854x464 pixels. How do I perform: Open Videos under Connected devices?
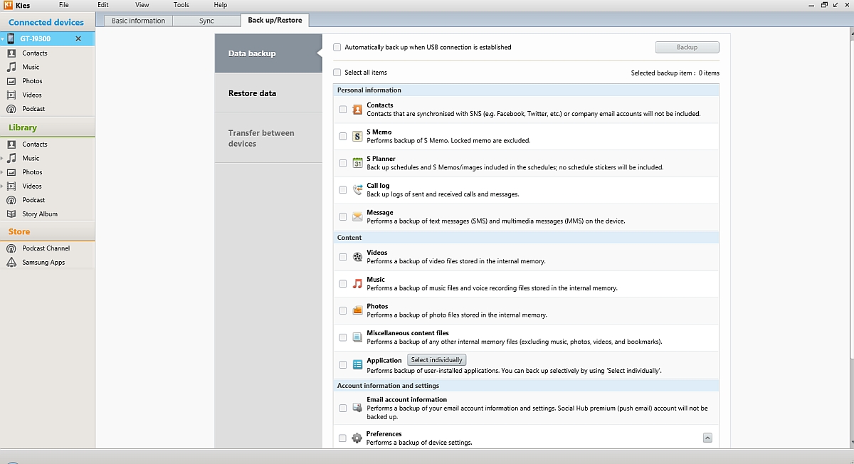[32, 95]
